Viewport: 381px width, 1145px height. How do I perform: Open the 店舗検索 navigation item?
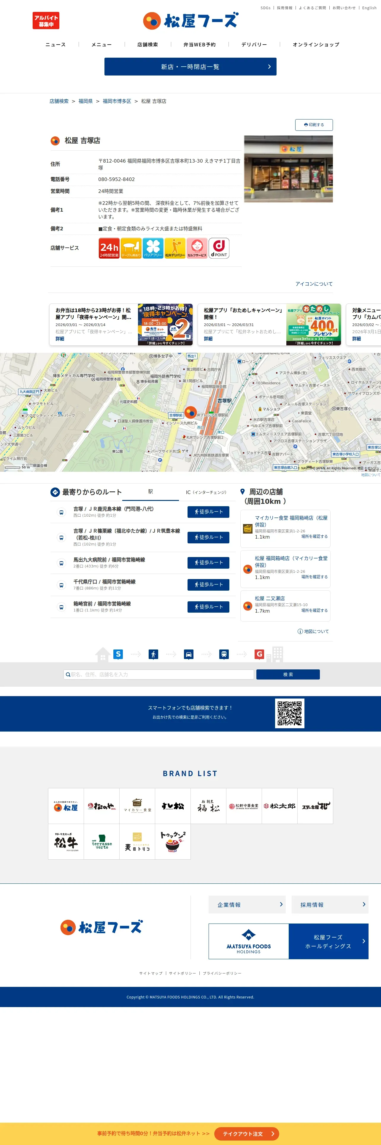coord(148,45)
